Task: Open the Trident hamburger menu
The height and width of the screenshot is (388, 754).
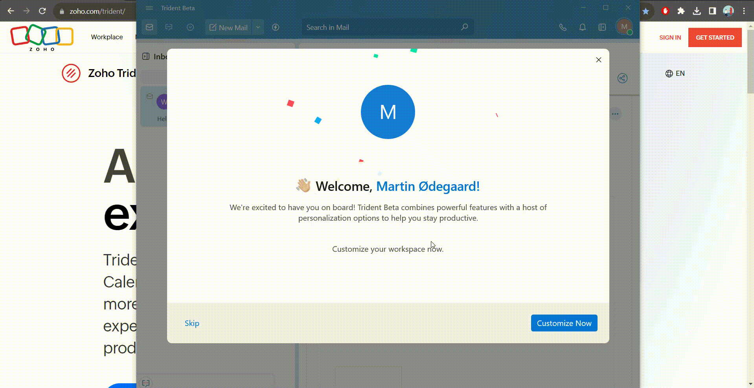Action: click(149, 8)
